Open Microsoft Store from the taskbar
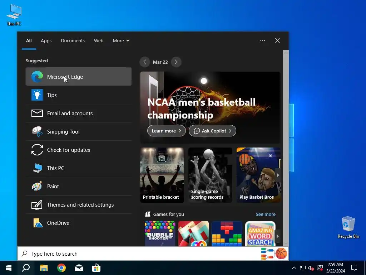This screenshot has width=366, height=275. [x=96, y=268]
